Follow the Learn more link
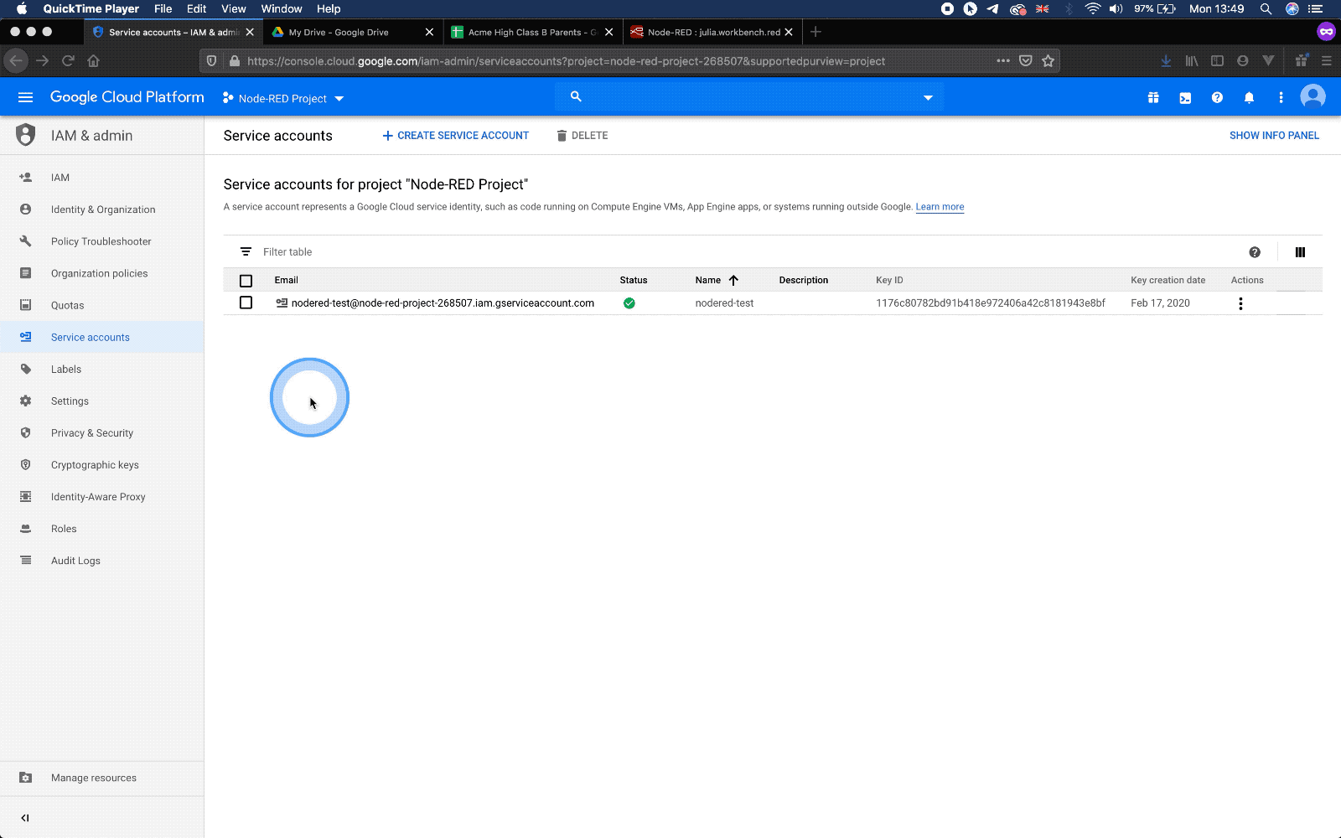 940,207
